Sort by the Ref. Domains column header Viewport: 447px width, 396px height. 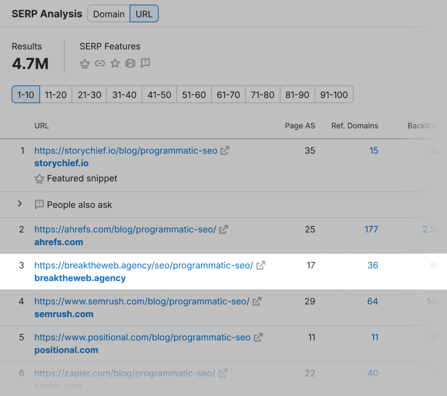pyautogui.click(x=354, y=126)
